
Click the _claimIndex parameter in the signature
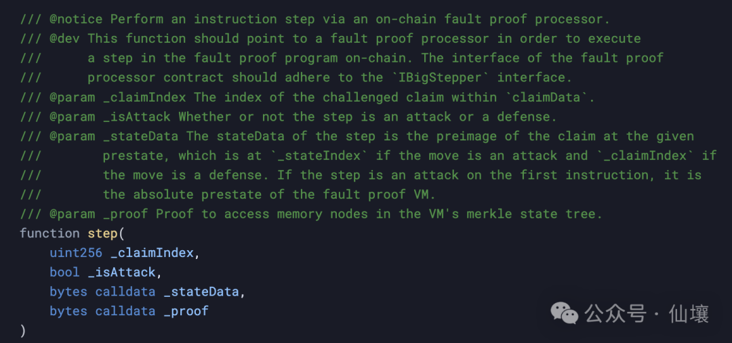(152, 253)
